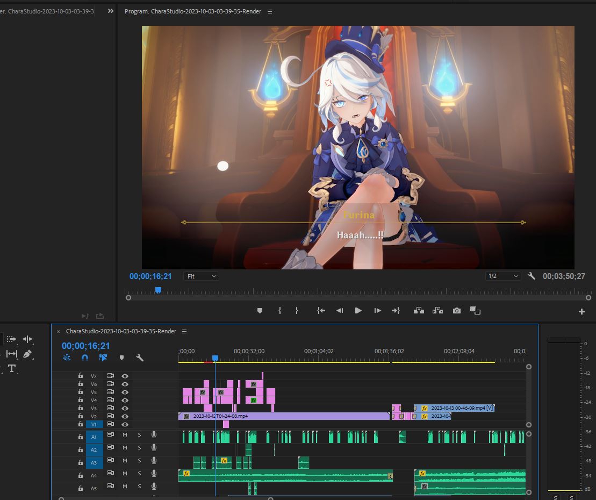Click the Mark Out bracket icon

[297, 311]
